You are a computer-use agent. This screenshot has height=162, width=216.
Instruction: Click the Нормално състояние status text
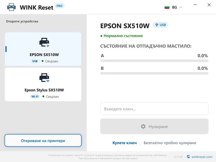pos(123,36)
